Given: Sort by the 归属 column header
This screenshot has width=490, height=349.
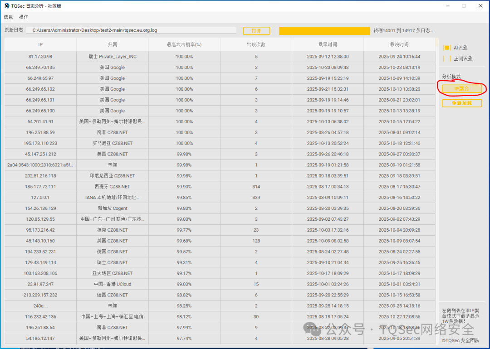Looking at the screenshot, I should point(112,44).
